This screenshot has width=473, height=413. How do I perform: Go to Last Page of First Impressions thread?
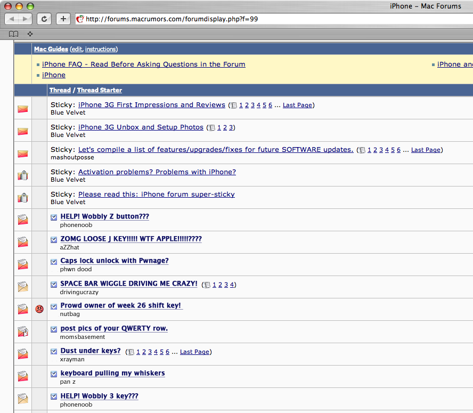[x=297, y=105]
